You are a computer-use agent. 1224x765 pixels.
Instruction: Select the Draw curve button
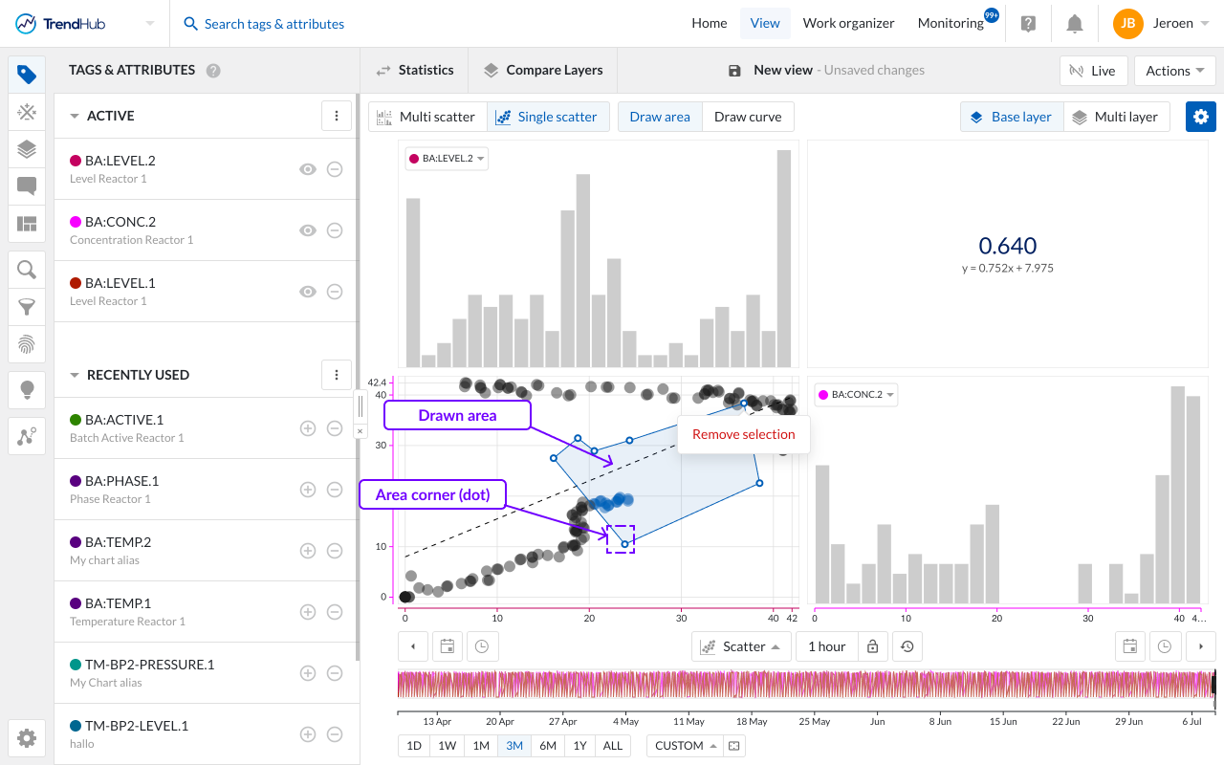(x=748, y=117)
